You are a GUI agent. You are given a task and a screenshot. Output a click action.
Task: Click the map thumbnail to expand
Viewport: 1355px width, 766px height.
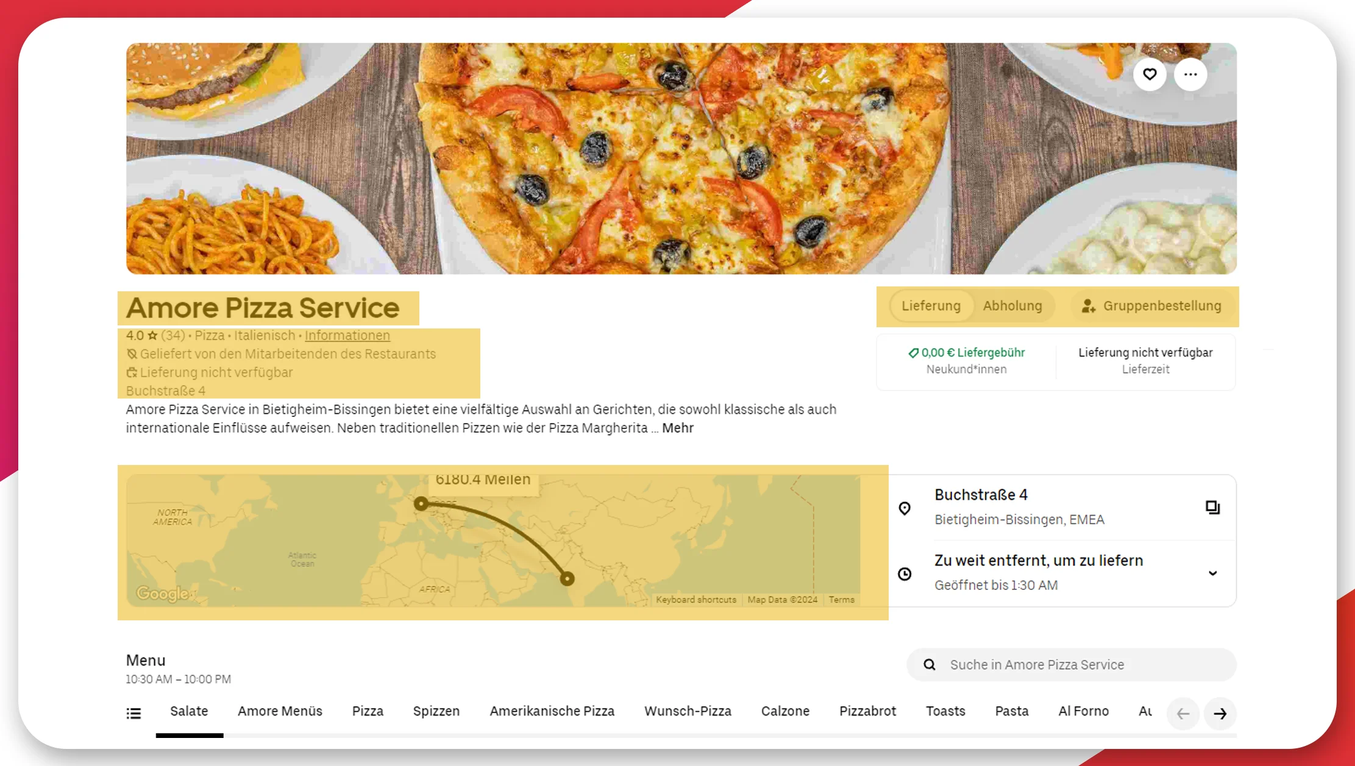503,542
